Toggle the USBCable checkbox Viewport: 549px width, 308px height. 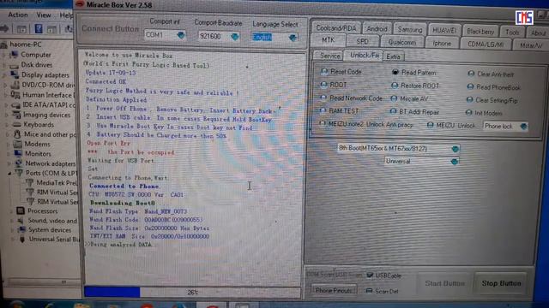[x=370, y=275]
